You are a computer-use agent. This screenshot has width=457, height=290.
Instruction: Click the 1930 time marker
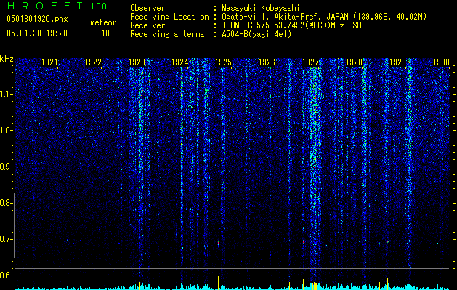441,62
